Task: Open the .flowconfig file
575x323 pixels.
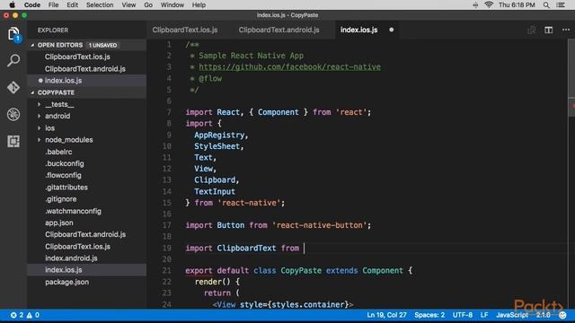Action: tap(87, 176)
